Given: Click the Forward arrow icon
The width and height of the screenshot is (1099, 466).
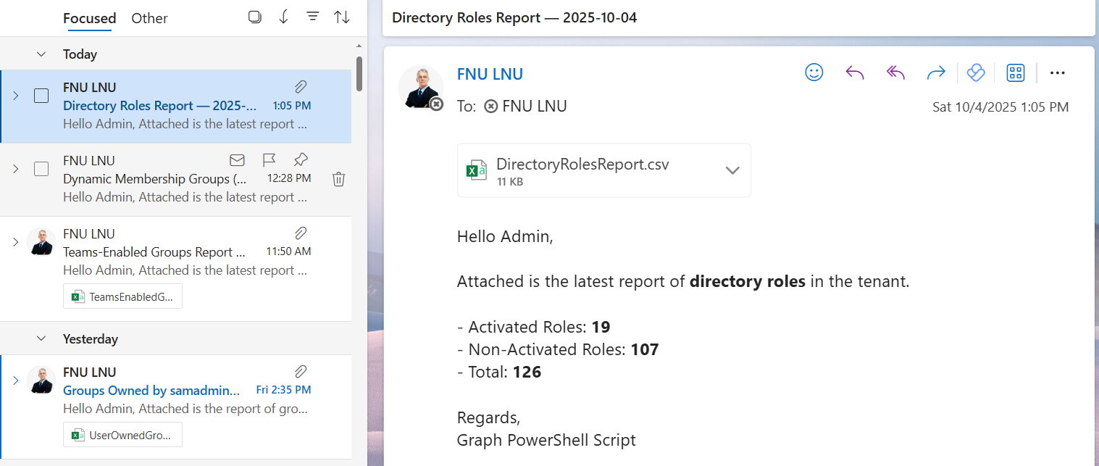Looking at the screenshot, I should pos(936,72).
